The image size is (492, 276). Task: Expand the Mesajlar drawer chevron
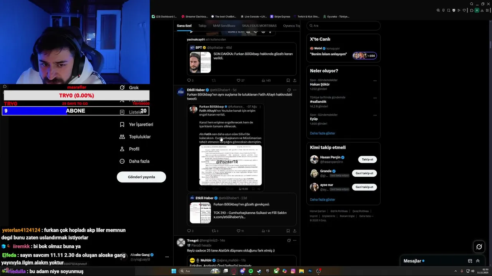pyautogui.click(x=478, y=261)
